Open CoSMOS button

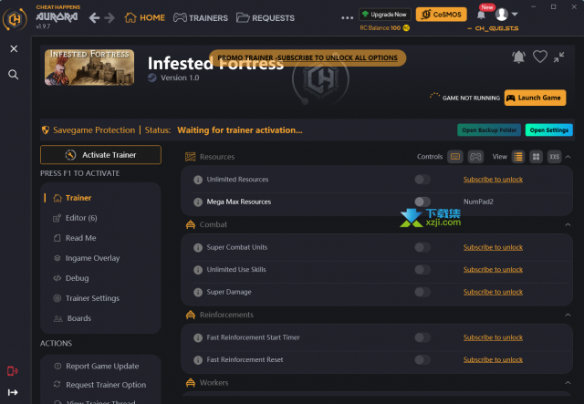(x=442, y=15)
